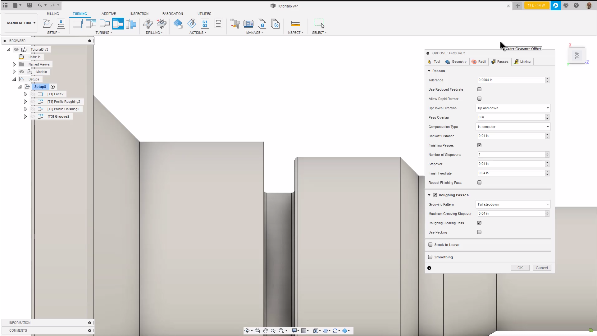Click the Backoff Distance input field

(x=511, y=136)
